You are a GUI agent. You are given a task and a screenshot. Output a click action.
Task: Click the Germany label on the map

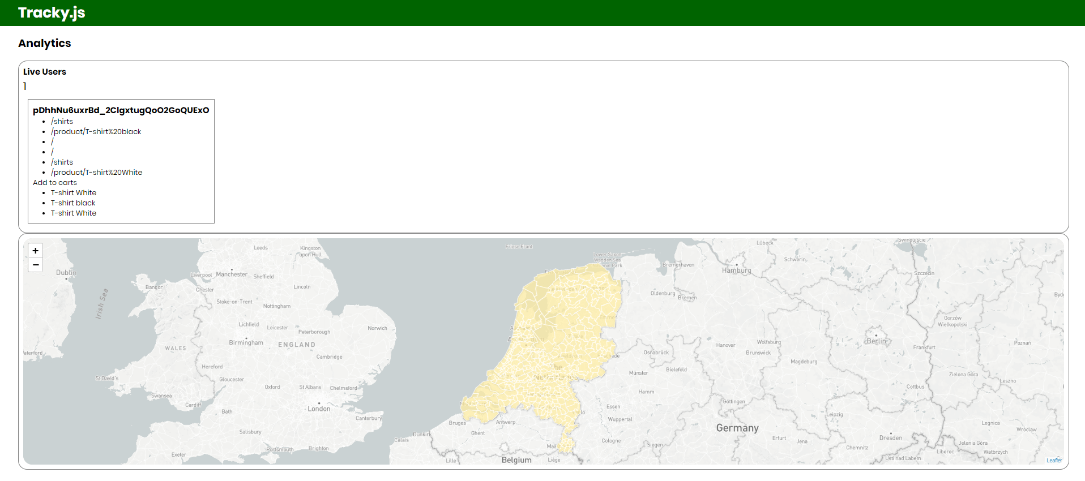point(737,428)
